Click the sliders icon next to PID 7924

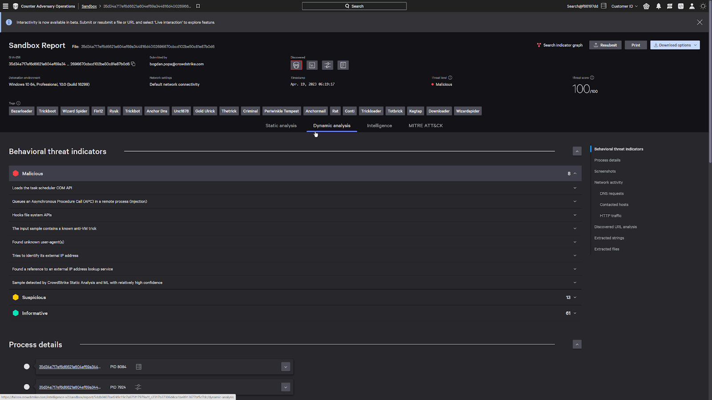coord(138,387)
